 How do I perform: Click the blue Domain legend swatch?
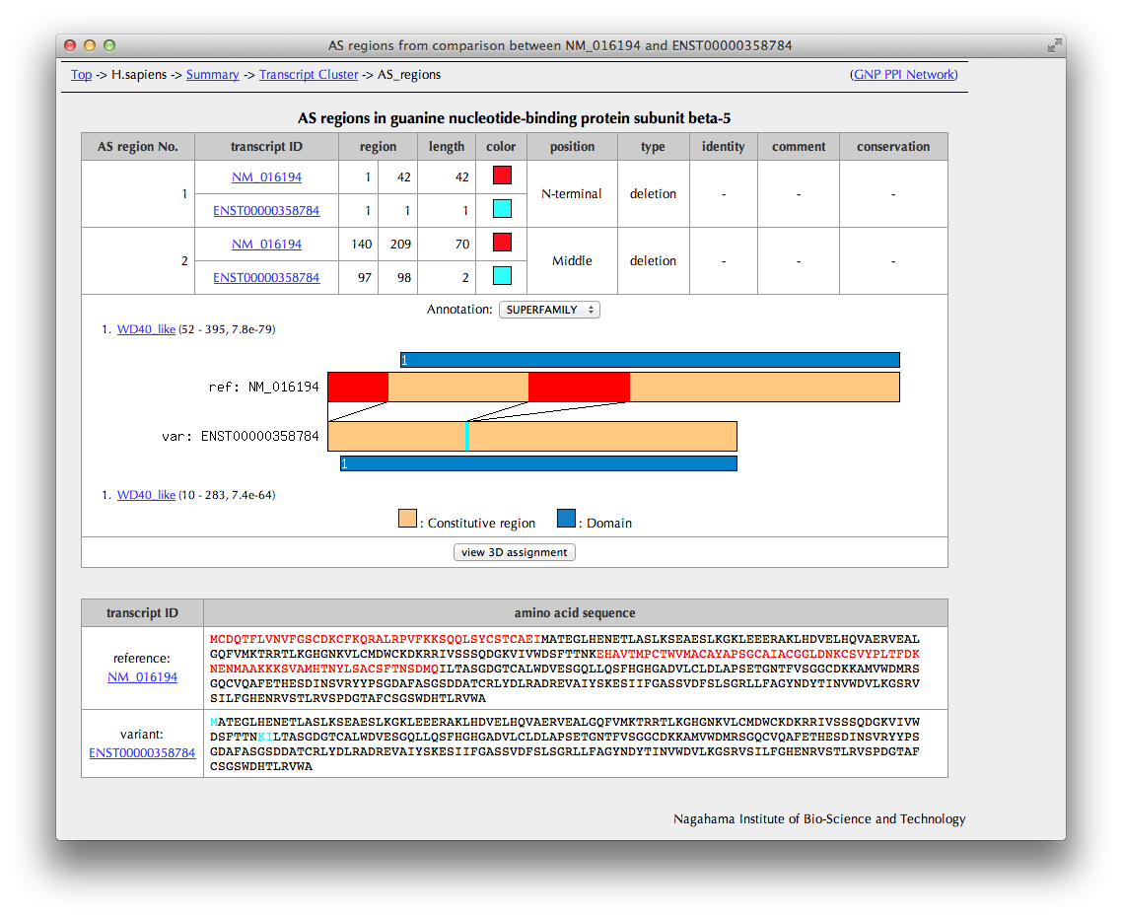pyautogui.click(x=566, y=520)
